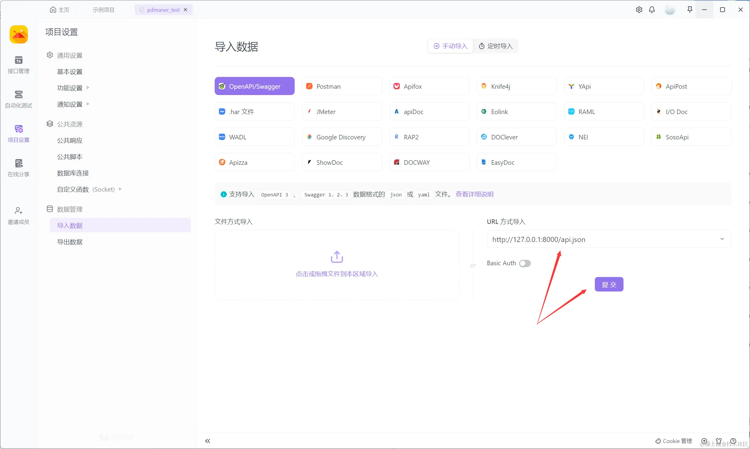Image resolution: width=750 pixels, height=449 pixels.
Task: Open the 自动化测试 sidebar icon
Action: pos(18,99)
